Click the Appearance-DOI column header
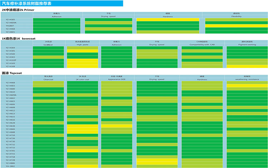This screenshot has width=268, height=168. pos(118,79)
